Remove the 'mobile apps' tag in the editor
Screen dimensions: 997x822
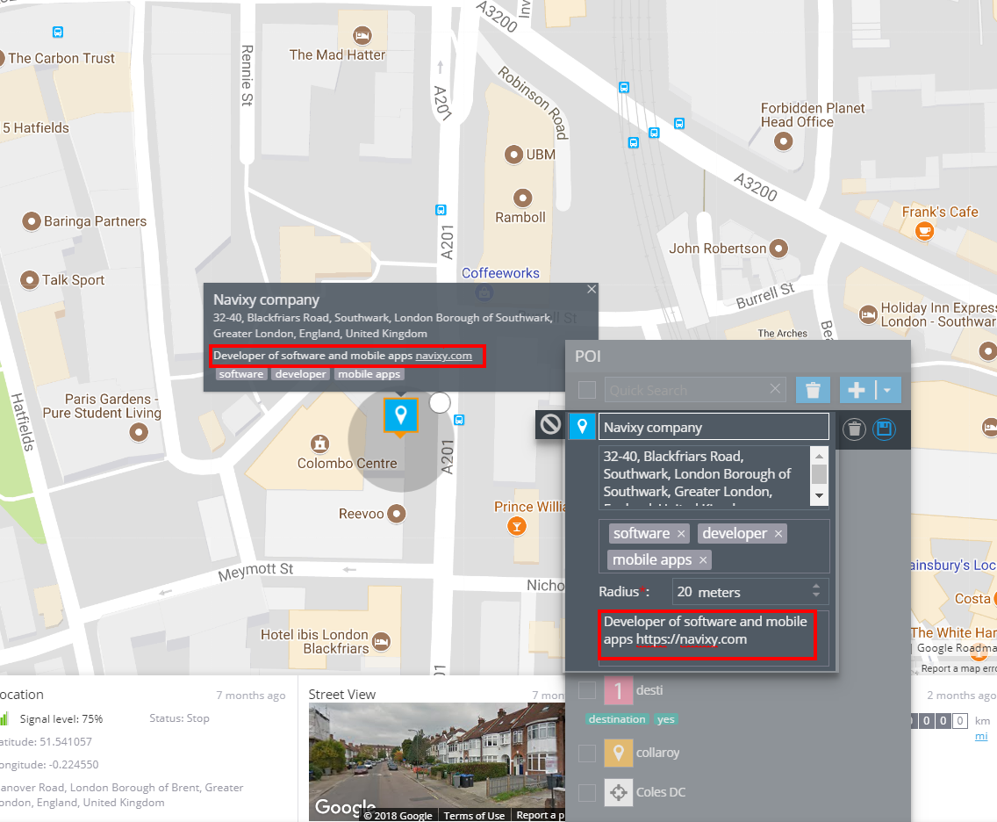703,560
